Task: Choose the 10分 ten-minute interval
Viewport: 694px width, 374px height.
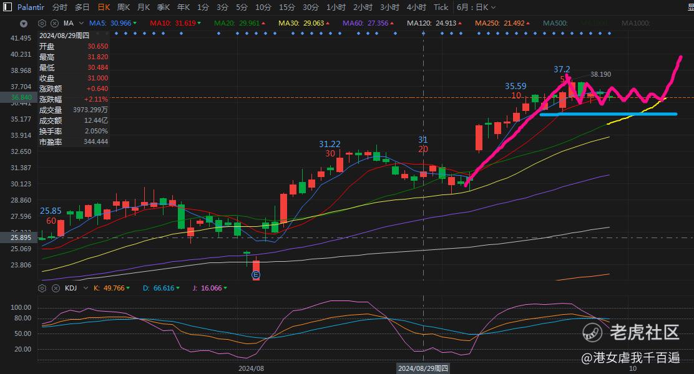Action: [263, 7]
